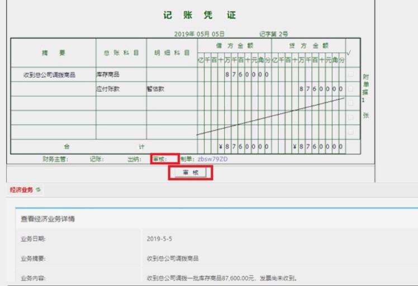Click the 业务摘要 value 收到总公司调拨商品
Viewport: 418px width, 286px height.
tap(173, 258)
